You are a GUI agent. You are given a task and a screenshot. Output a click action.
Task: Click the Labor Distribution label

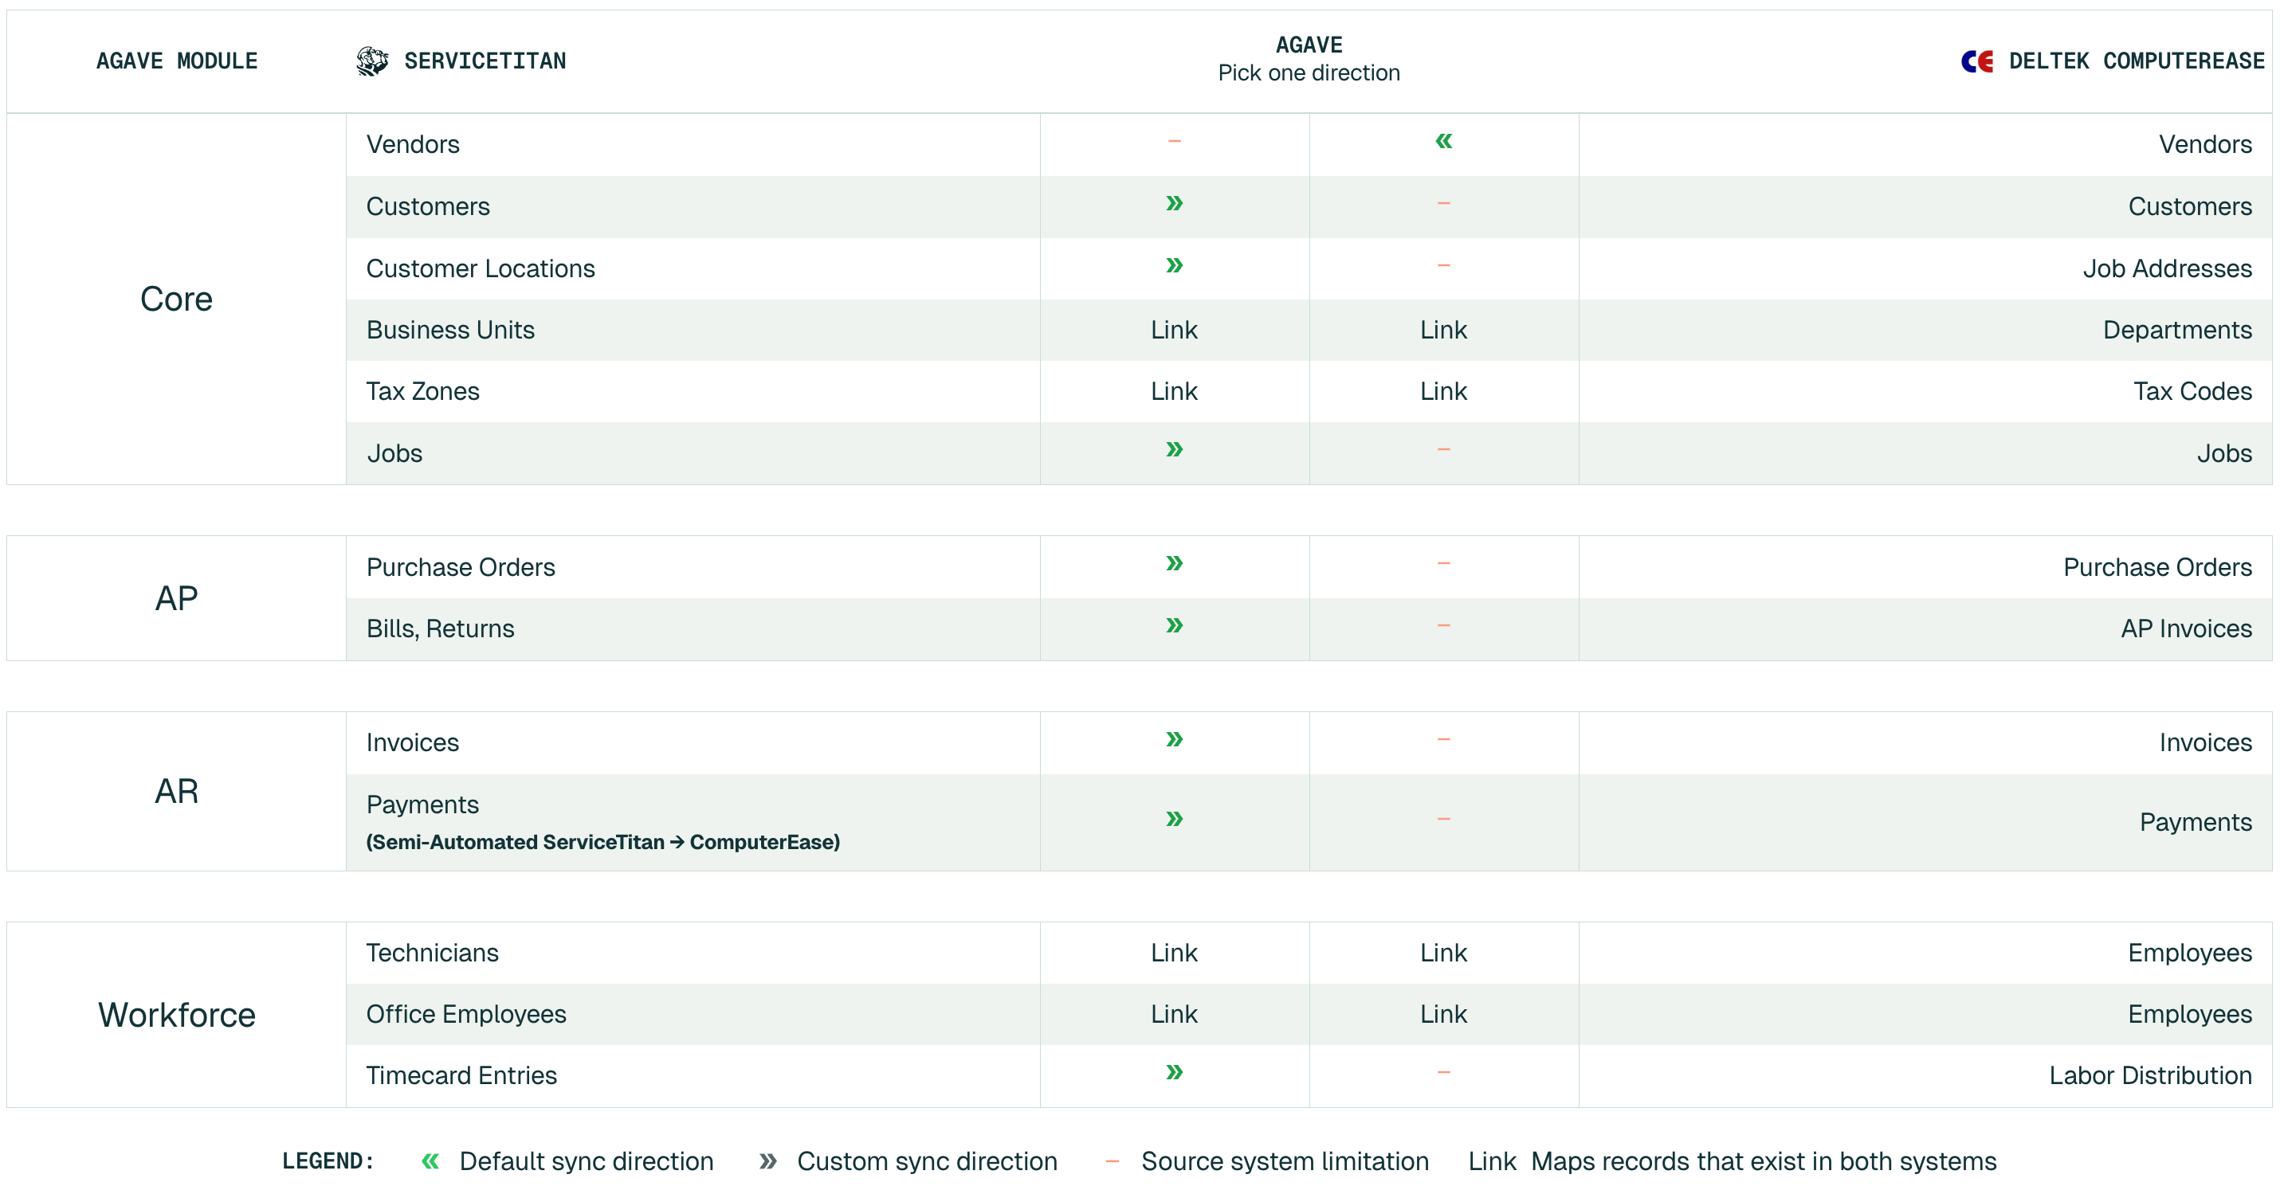pyautogui.click(x=2150, y=1075)
